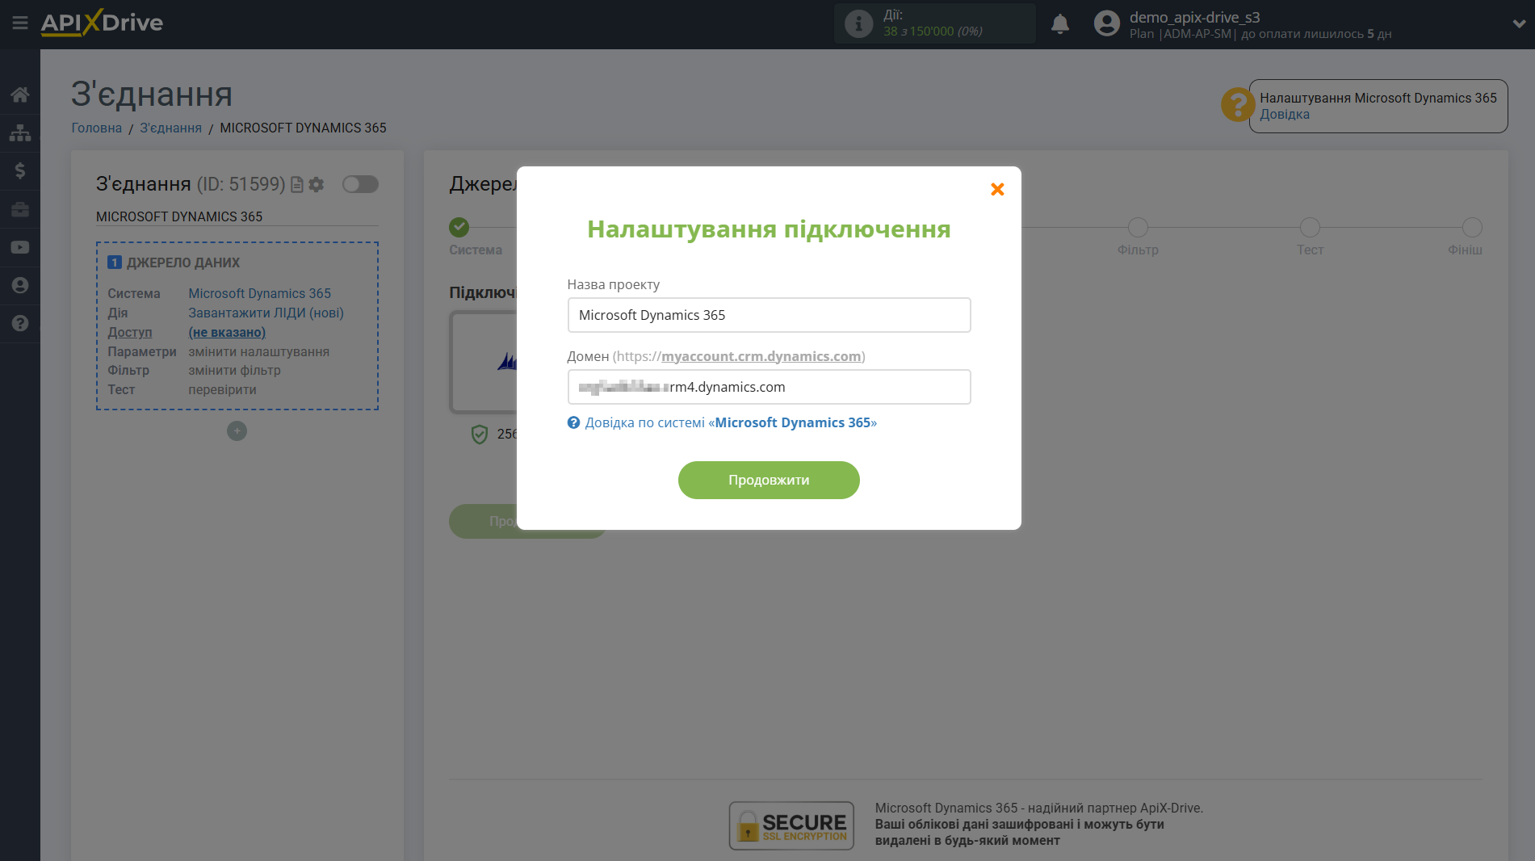1535x861 pixels.
Task: Click the actions info icon in header
Action: point(858,23)
